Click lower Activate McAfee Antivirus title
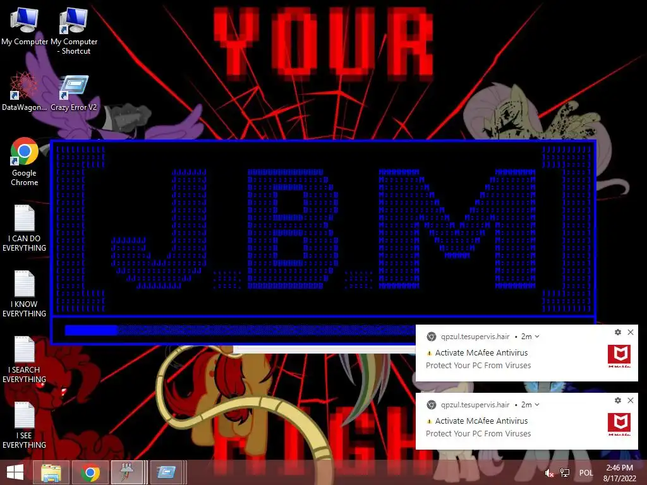The height and width of the screenshot is (485, 647). tap(481, 421)
